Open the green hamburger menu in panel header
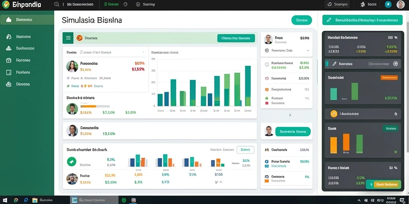This screenshot has width=409, height=204. (x=68, y=38)
